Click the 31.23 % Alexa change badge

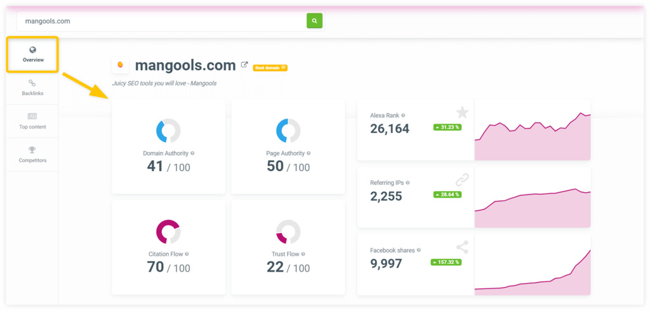tap(448, 127)
